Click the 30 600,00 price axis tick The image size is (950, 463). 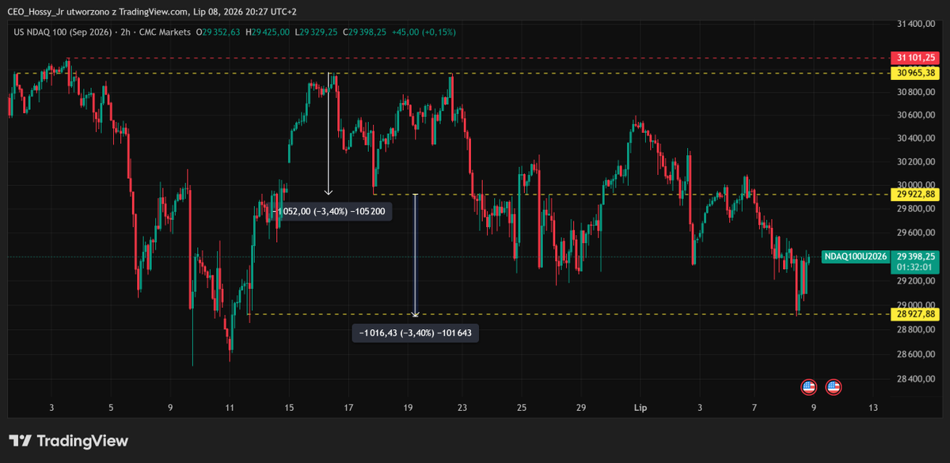pyautogui.click(x=918, y=115)
